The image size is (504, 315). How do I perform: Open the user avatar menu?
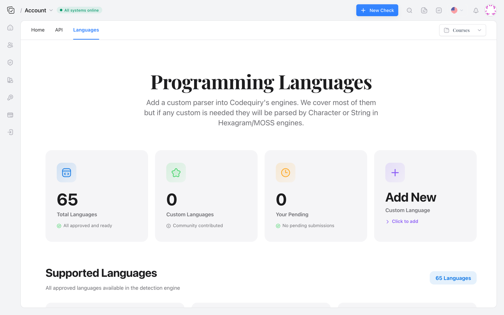pos(490,10)
